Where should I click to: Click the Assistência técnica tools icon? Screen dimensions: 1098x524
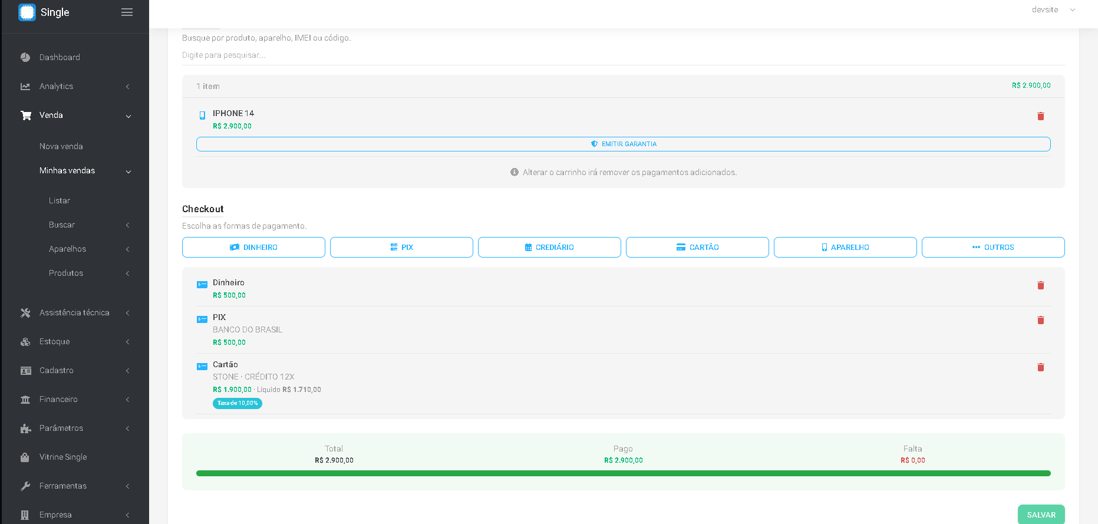coord(25,313)
